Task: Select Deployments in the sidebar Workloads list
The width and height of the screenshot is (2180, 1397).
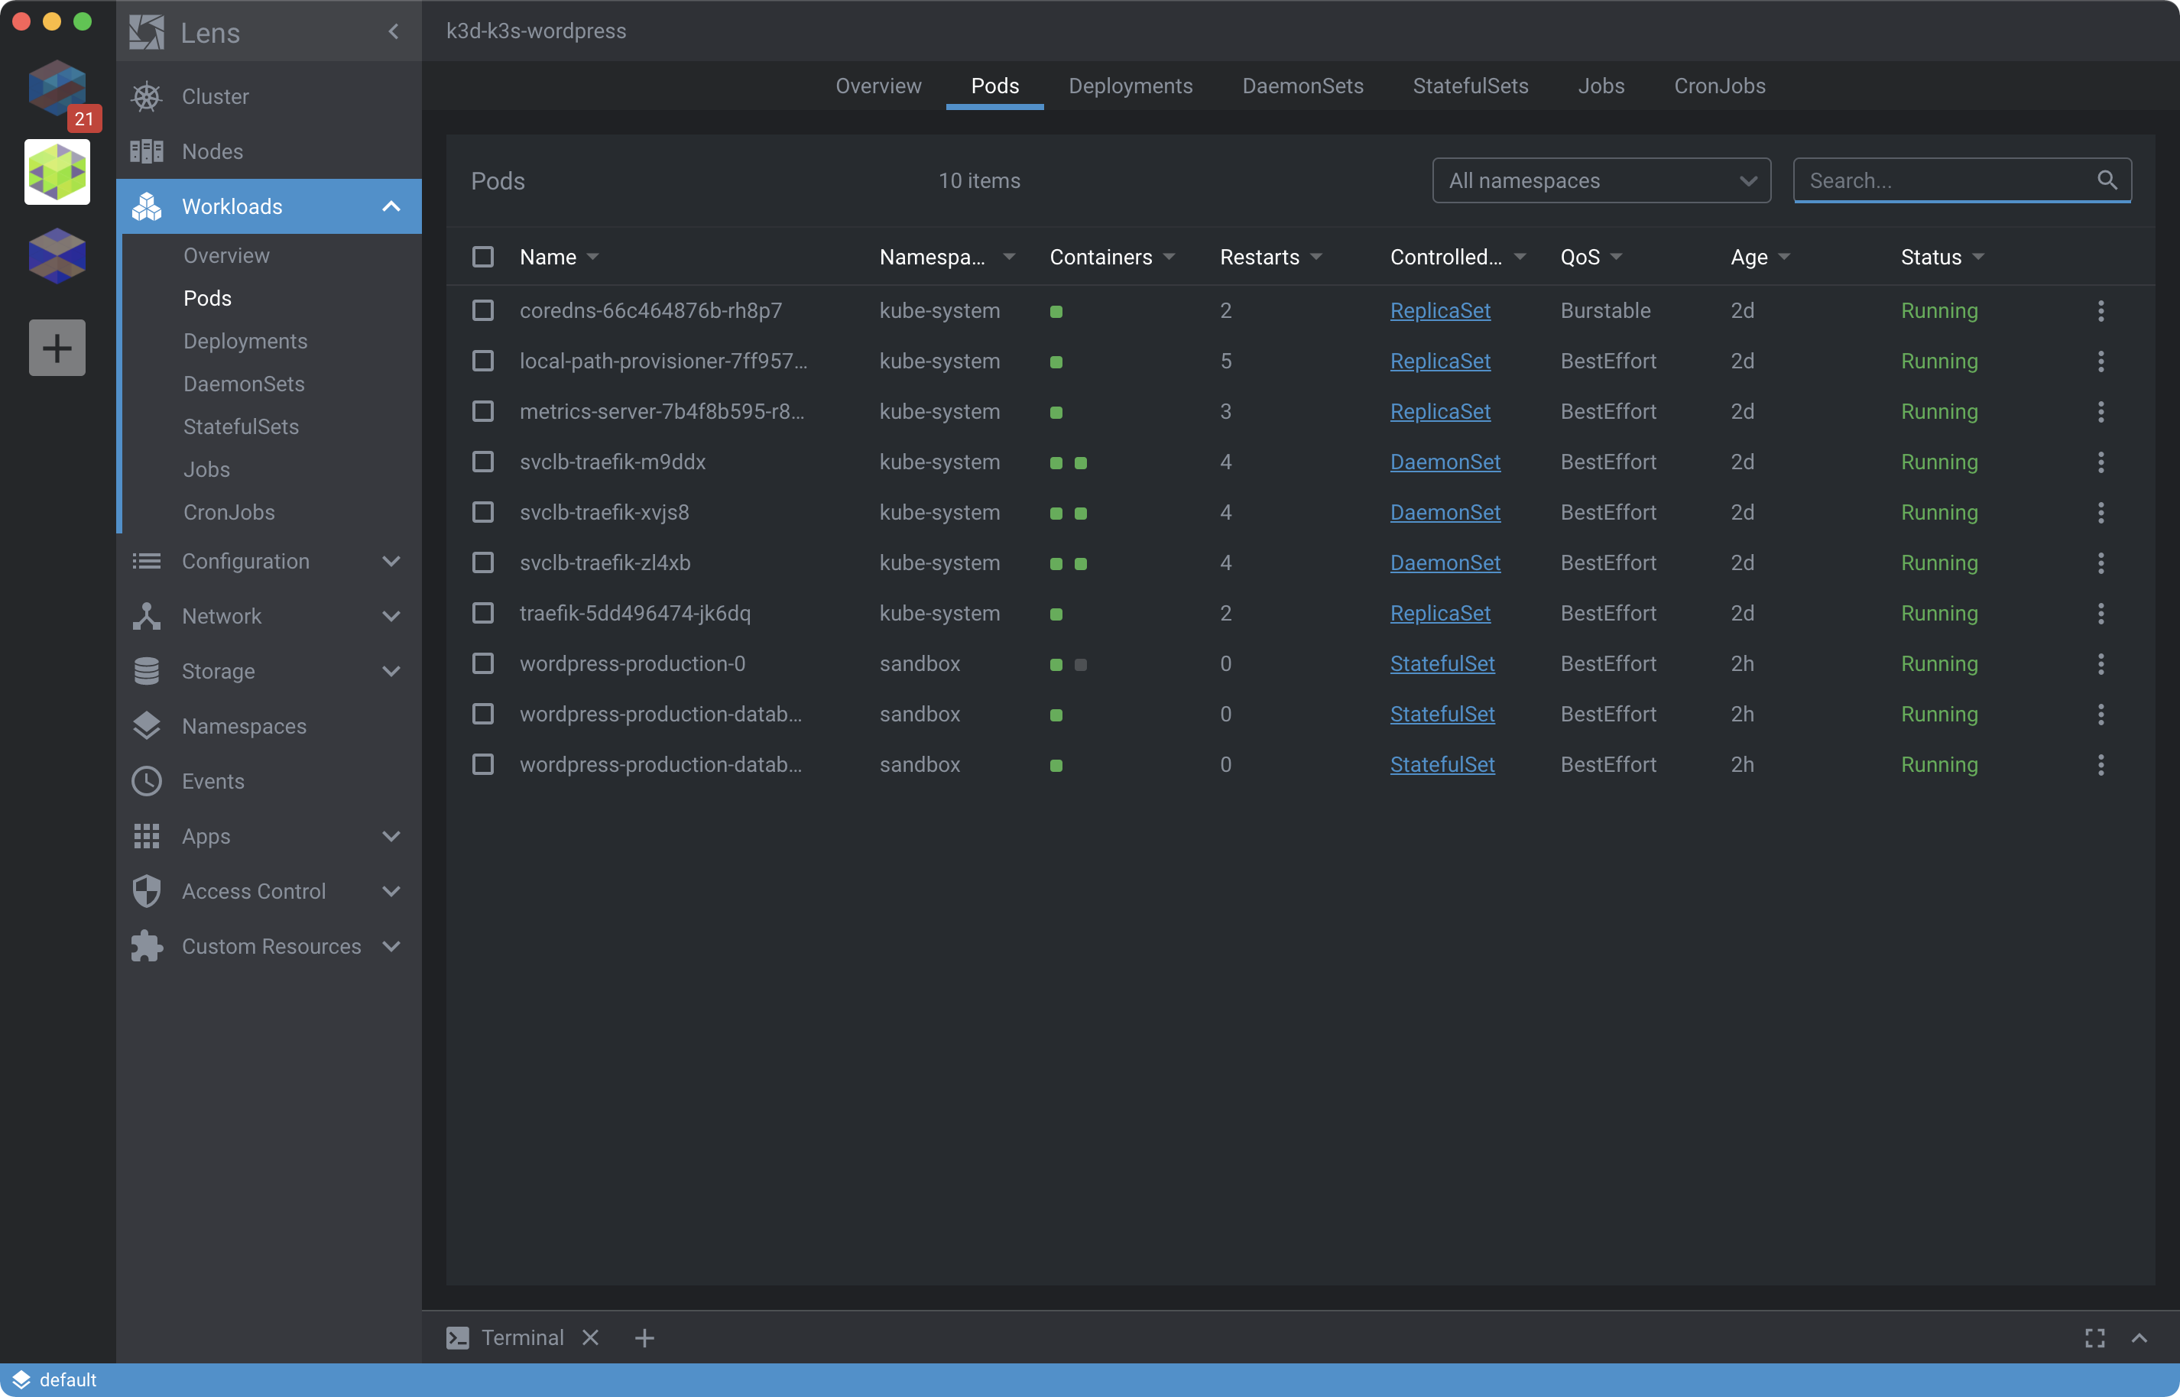Action: point(245,341)
